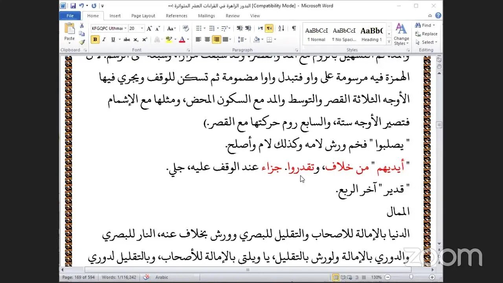
Task: Switch to the Insert tab
Action: click(x=115, y=16)
